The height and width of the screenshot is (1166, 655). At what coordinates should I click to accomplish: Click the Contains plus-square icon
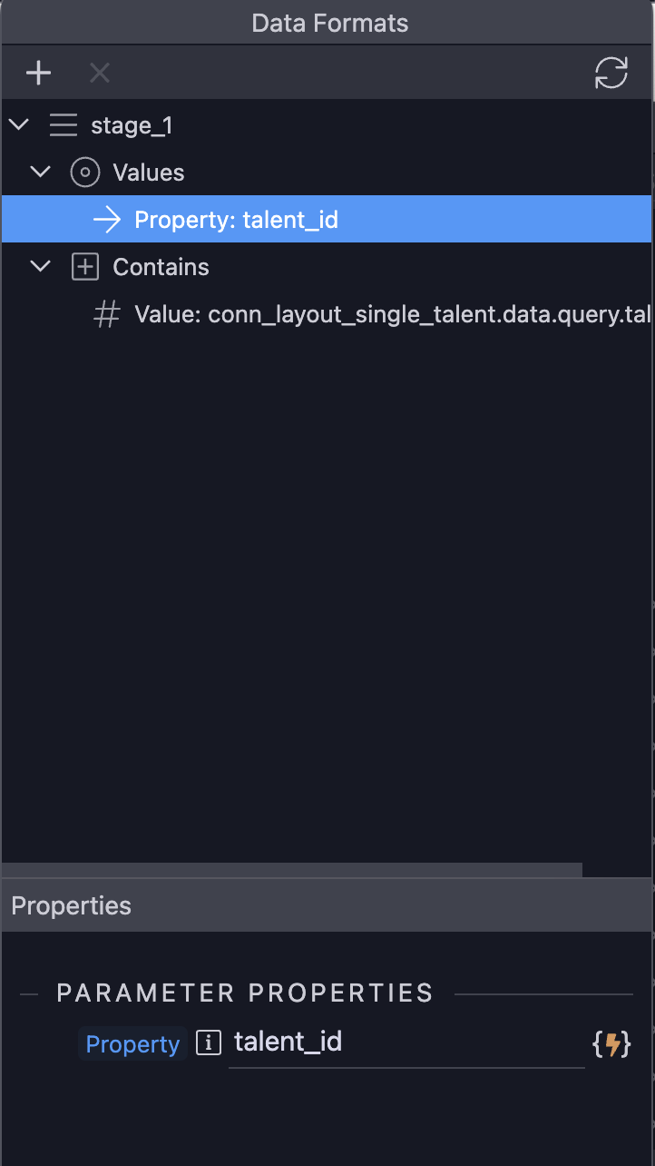point(85,266)
